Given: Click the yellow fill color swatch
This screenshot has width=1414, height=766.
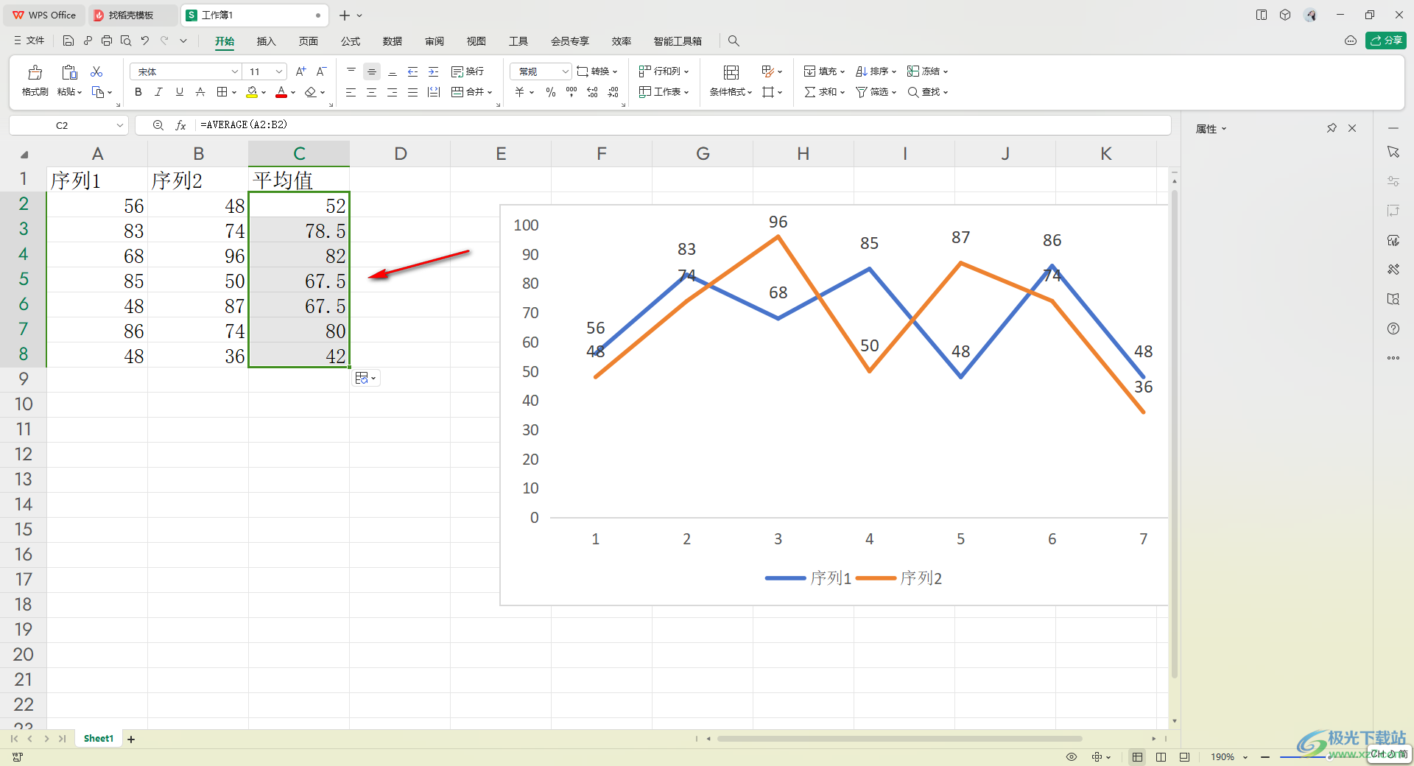Looking at the screenshot, I should (x=252, y=92).
